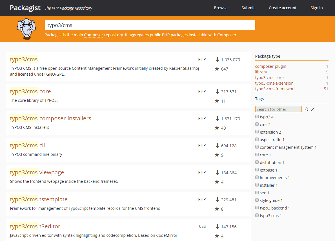Open the typo3/cms-composer-installers package

pyautogui.click(x=51, y=118)
